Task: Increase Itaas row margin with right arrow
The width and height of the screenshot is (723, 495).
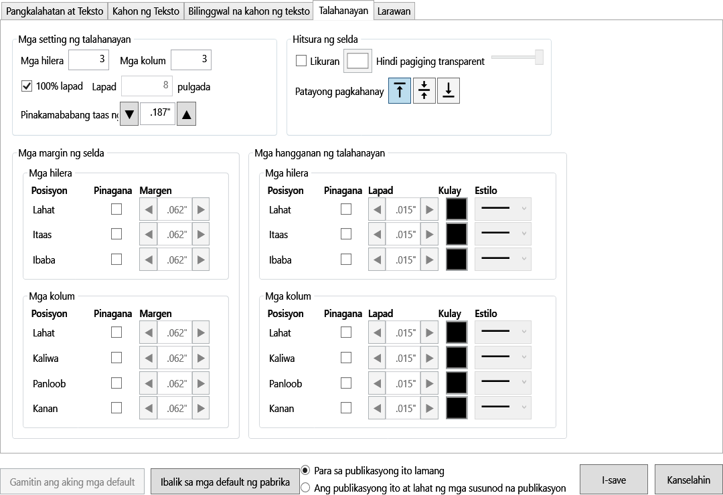Action: pos(201,235)
